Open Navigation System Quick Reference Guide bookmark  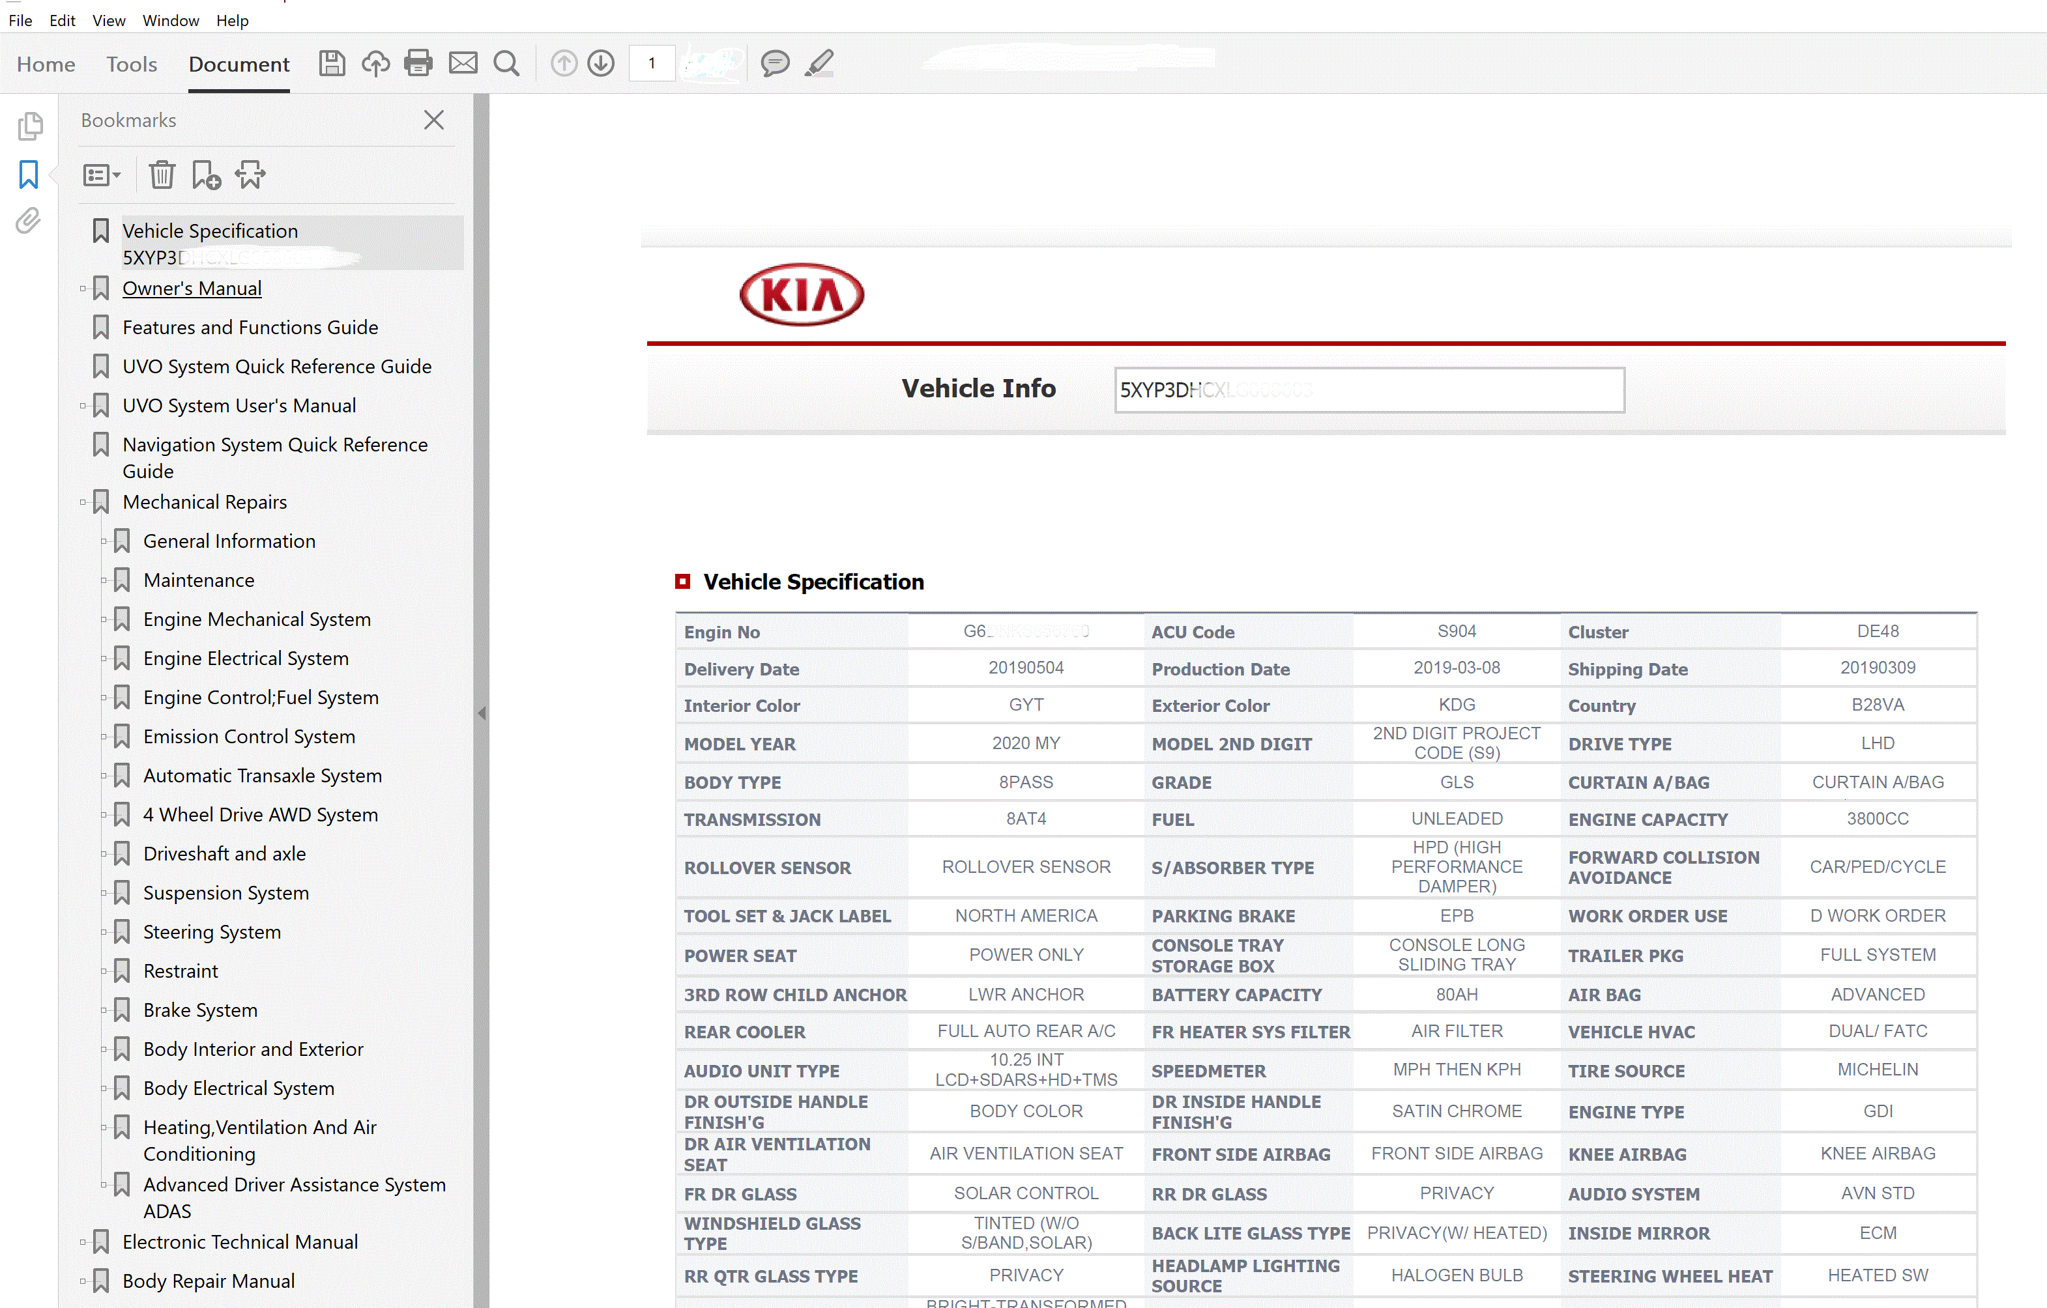[x=274, y=458]
